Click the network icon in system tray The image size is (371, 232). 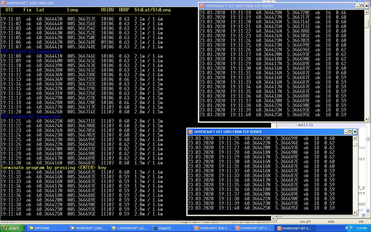coord(352,228)
